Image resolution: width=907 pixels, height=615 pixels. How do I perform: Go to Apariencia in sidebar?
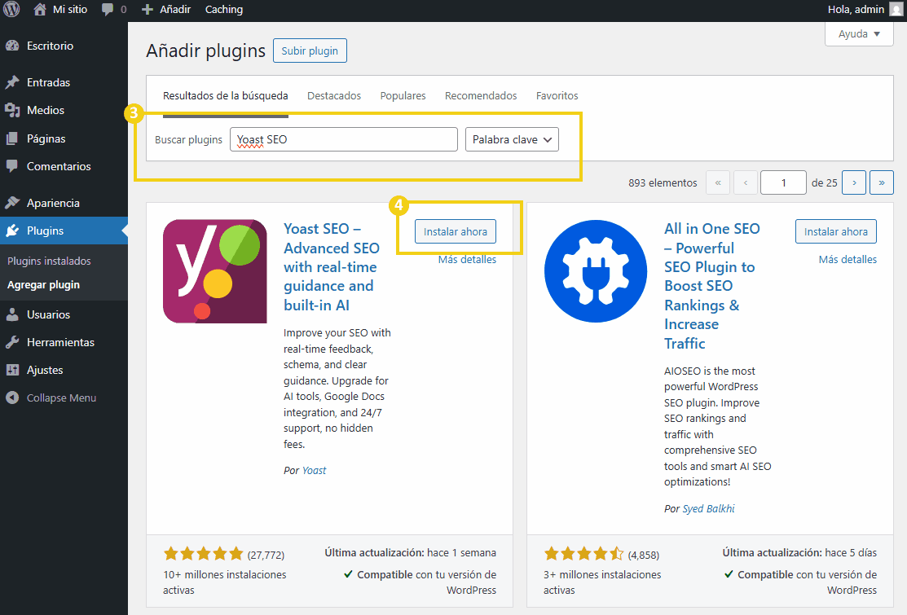point(53,203)
